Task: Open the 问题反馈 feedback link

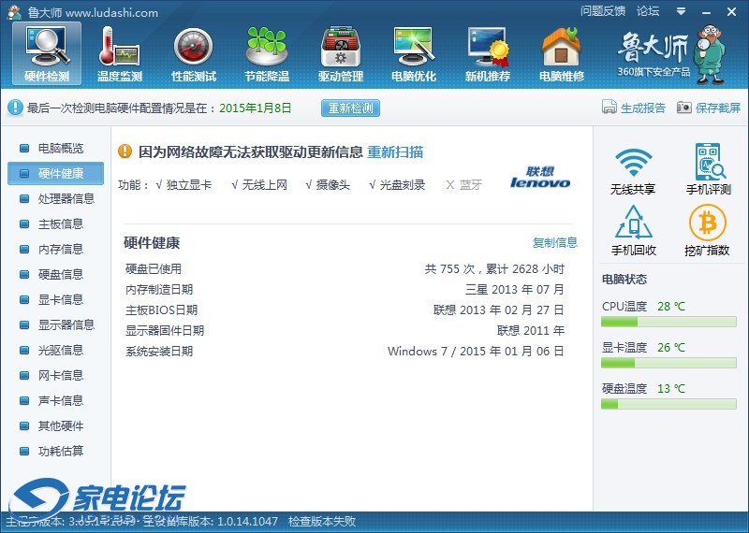Action: click(603, 11)
